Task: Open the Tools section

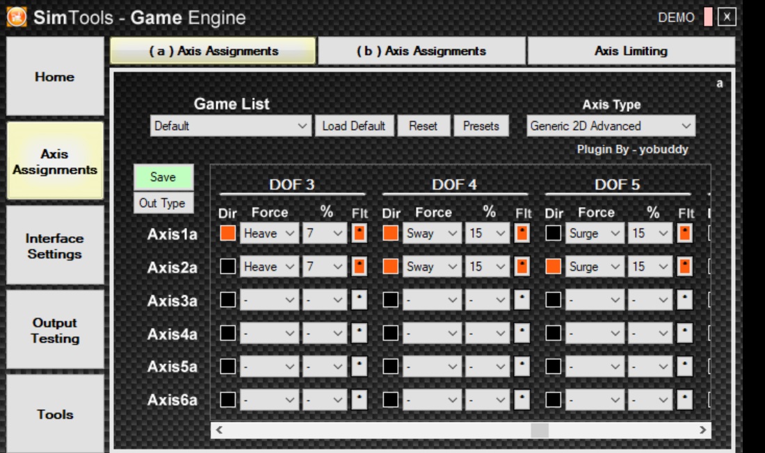Action: tap(55, 414)
